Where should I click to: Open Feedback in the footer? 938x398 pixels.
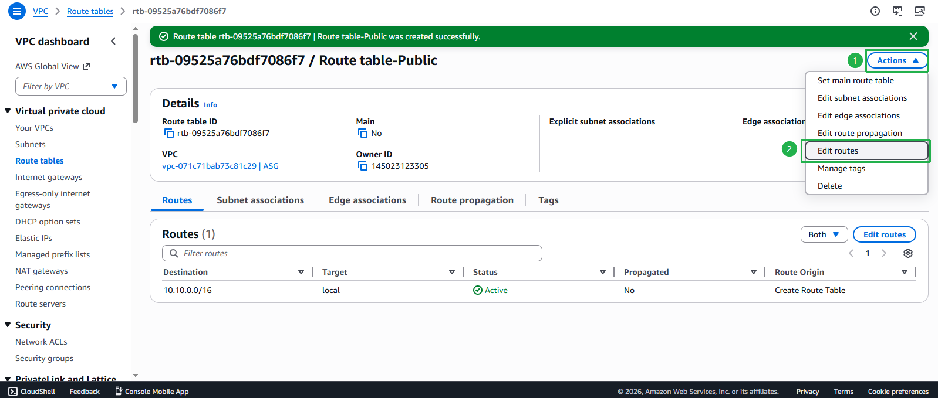[x=85, y=391]
